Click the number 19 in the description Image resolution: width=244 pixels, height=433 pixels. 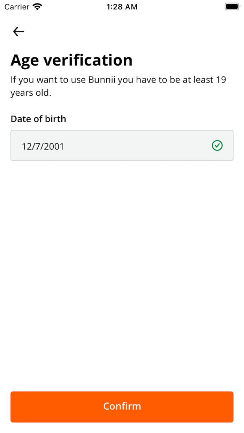click(221, 80)
